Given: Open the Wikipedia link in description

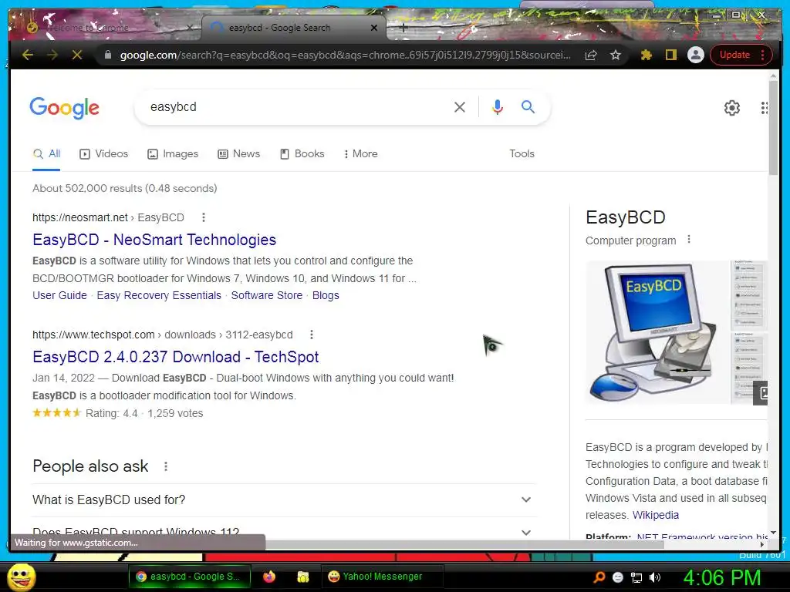Looking at the screenshot, I should (x=656, y=515).
